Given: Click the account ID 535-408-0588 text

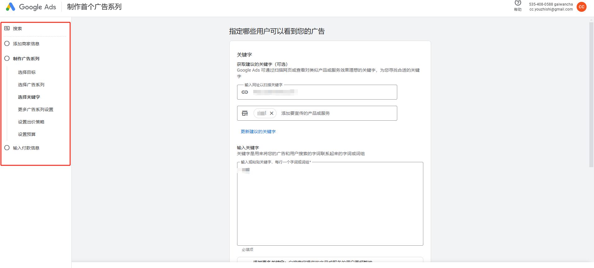Looking at the screenshot, I should coord(541,4).
